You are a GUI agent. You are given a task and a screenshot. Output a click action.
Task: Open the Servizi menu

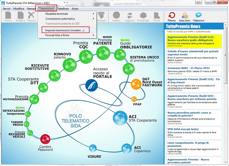tap(7, 9)
